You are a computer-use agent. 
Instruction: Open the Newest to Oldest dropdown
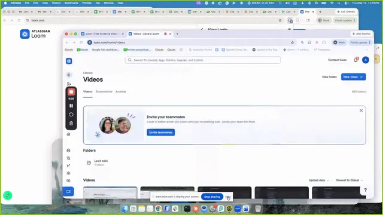pyautogui.click(x=349, y=180)
